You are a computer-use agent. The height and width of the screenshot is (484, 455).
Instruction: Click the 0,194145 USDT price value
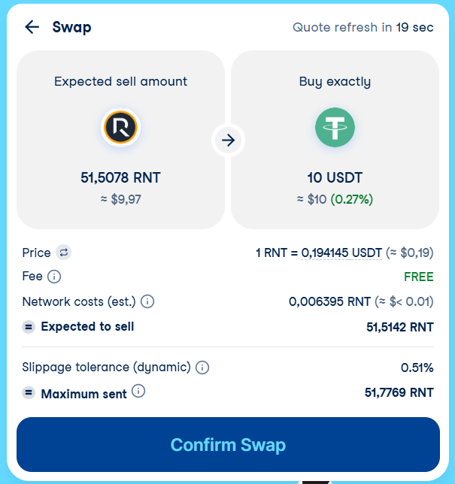tap(341, 253)
